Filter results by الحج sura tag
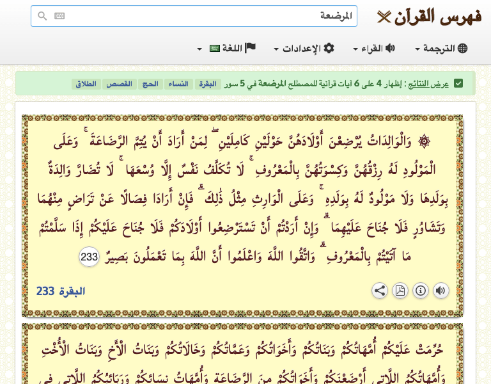 coord(150,84)
